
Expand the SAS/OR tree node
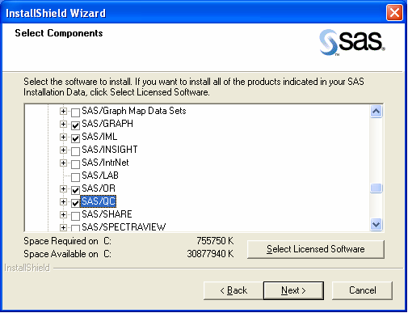pos(63,188)
